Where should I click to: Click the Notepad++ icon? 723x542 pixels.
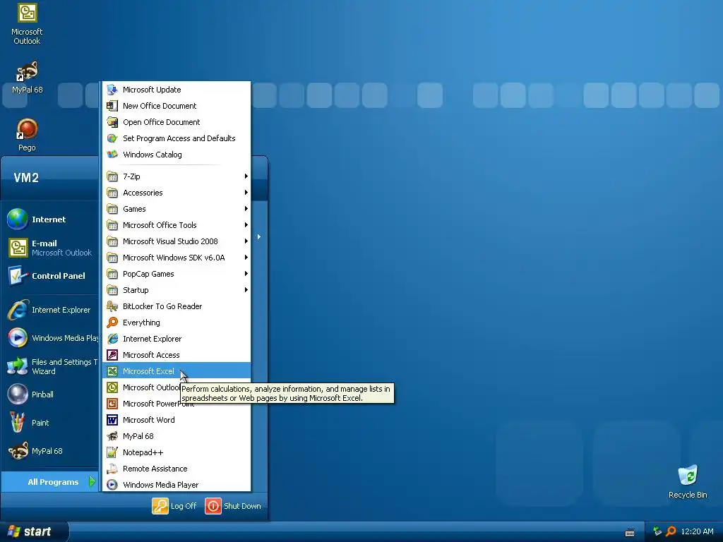click(112, 452)
